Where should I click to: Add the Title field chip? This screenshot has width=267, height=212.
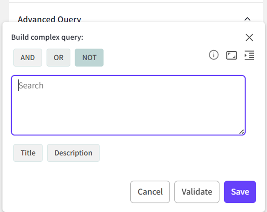pos(28,153)
